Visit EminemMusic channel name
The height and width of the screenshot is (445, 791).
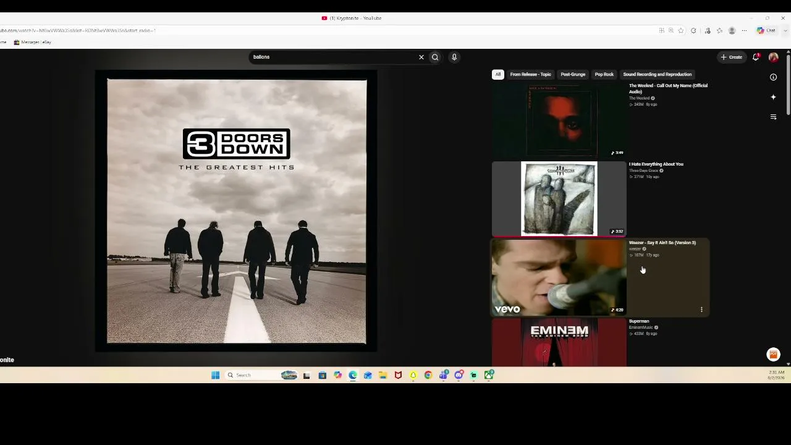tap(641, 328)
